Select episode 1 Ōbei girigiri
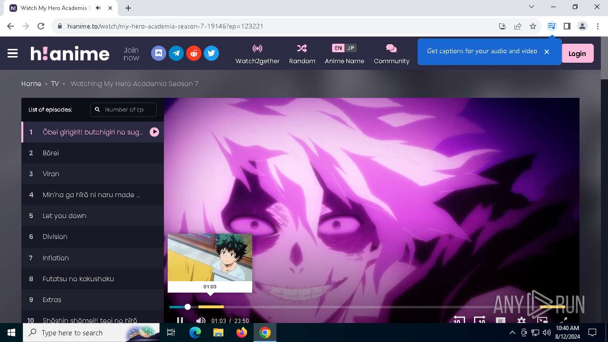Screen dimensions: 608x342 coord(93,132)
